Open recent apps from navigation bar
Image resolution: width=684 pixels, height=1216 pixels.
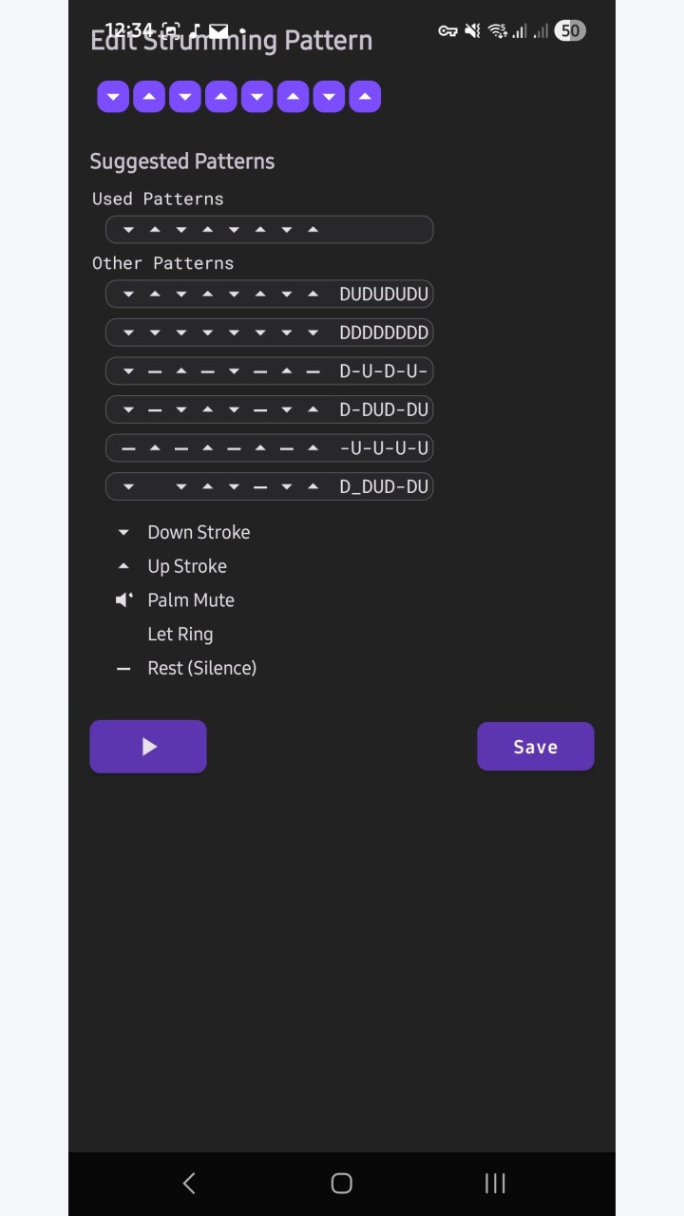(x=495, y=1183)
